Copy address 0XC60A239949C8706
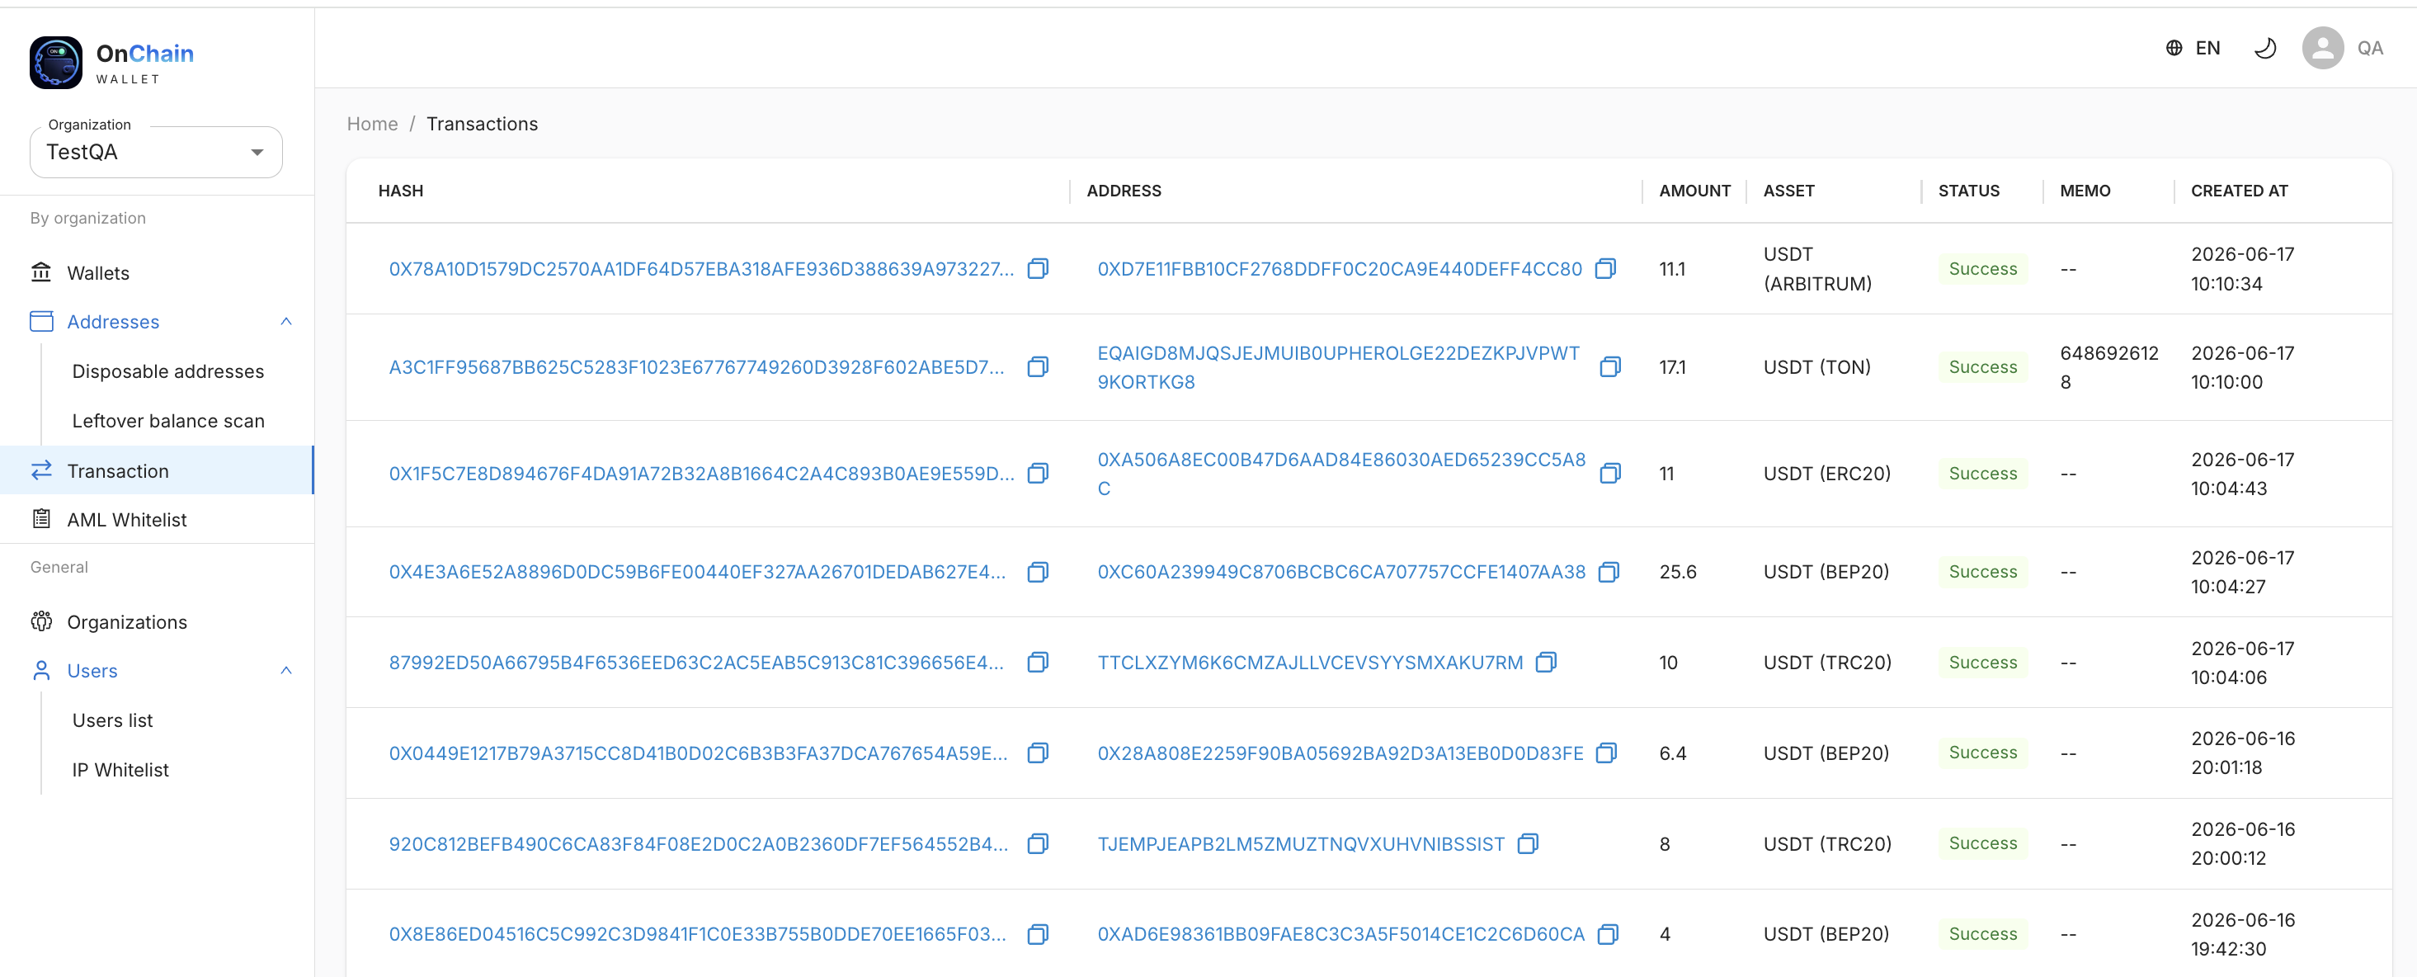Screen dimensions: 2417x977 (x=1609, y=573)
